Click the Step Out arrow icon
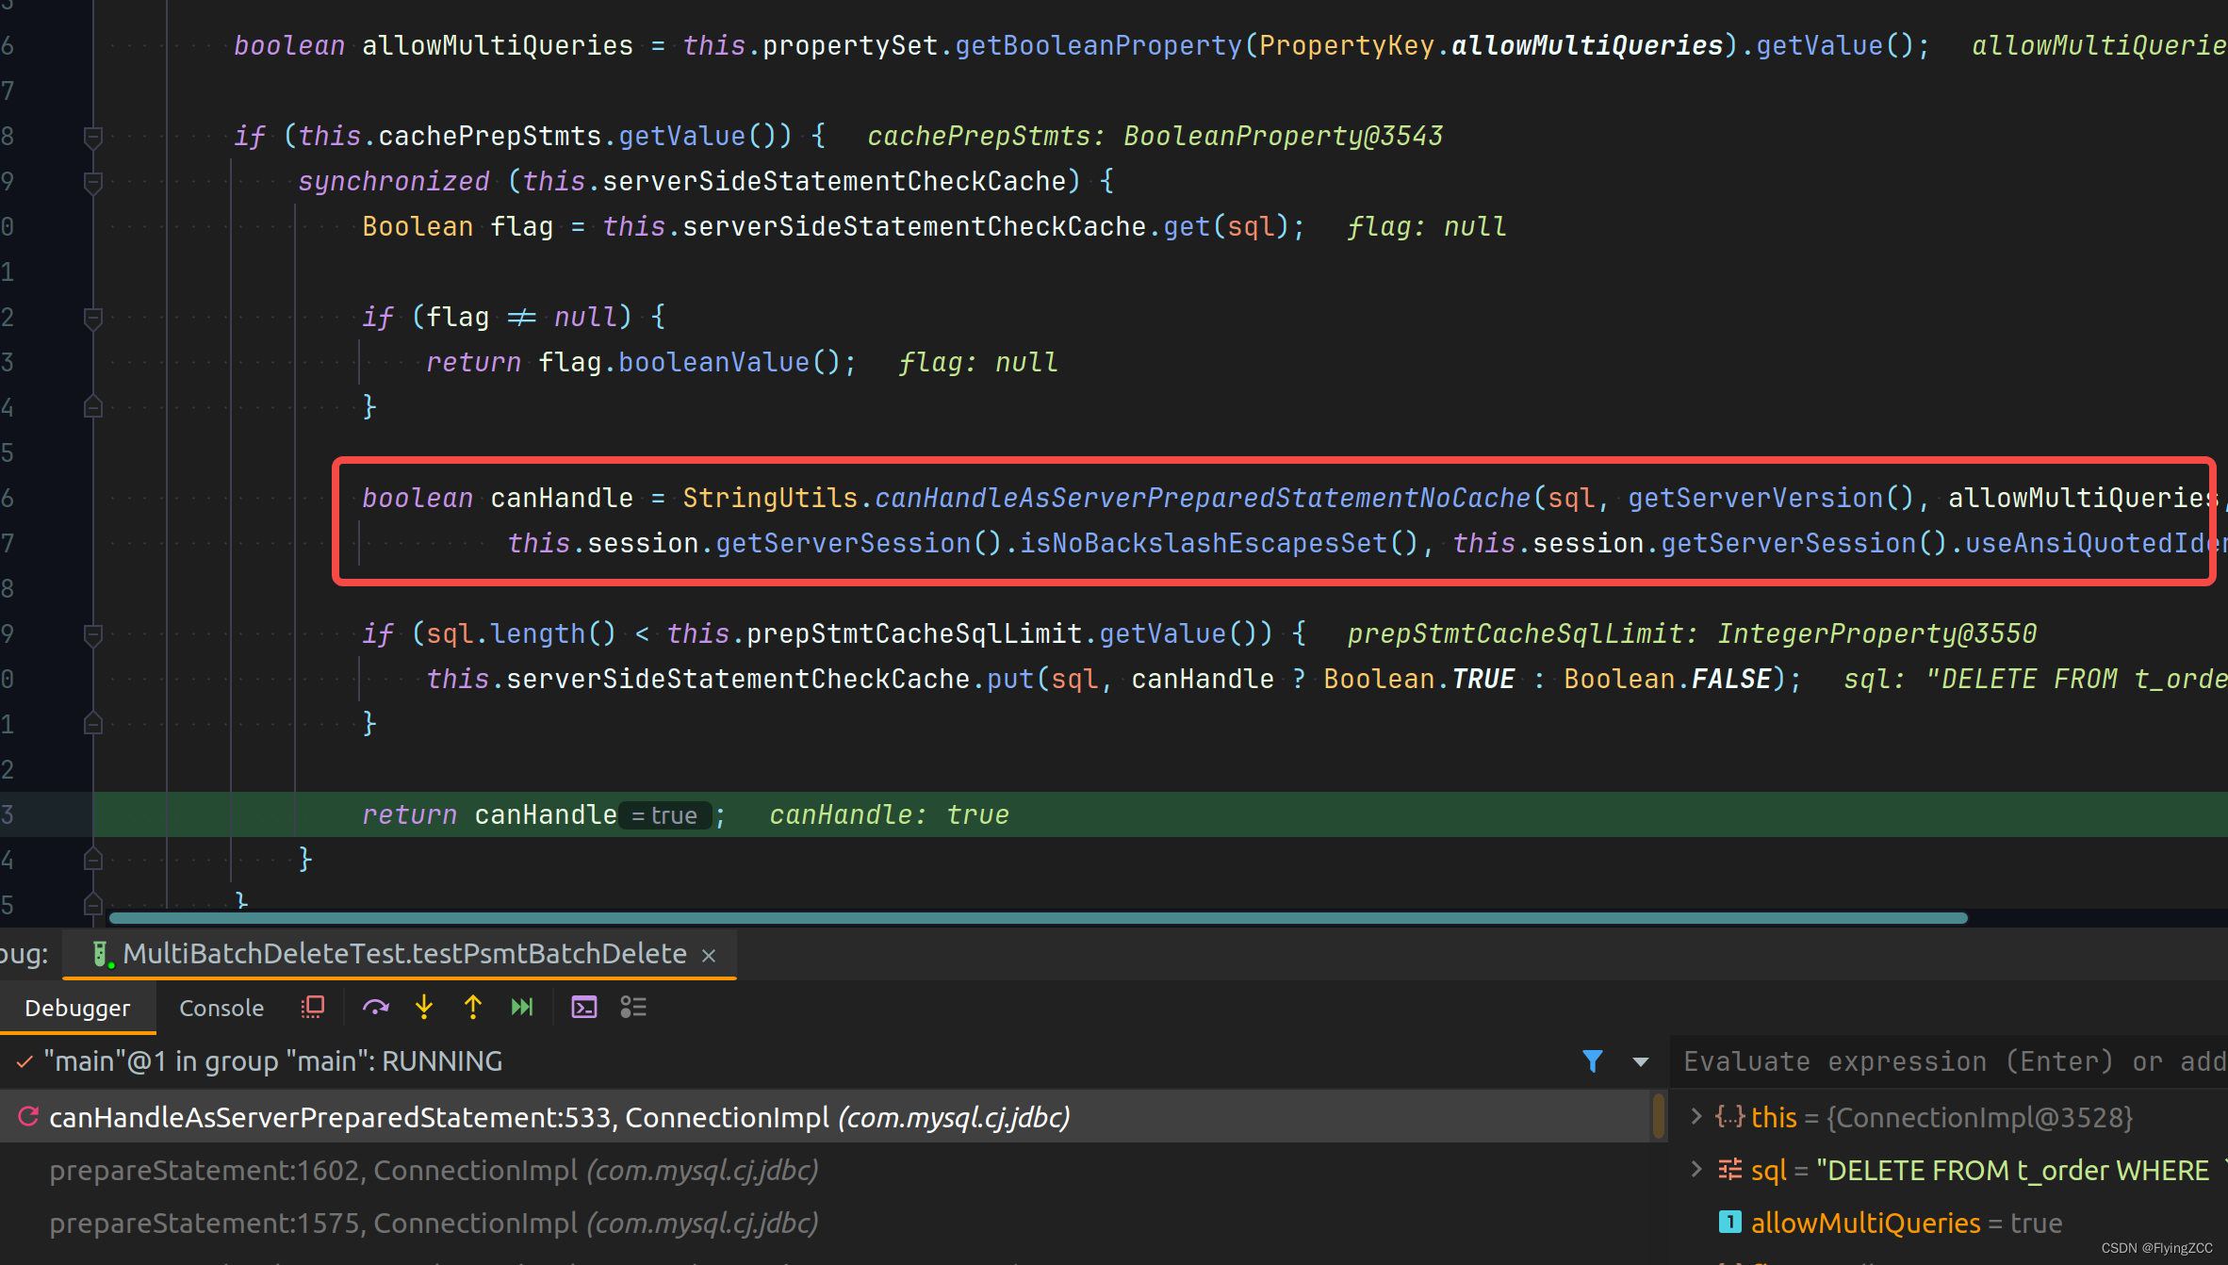 (x=473, y=1008)
